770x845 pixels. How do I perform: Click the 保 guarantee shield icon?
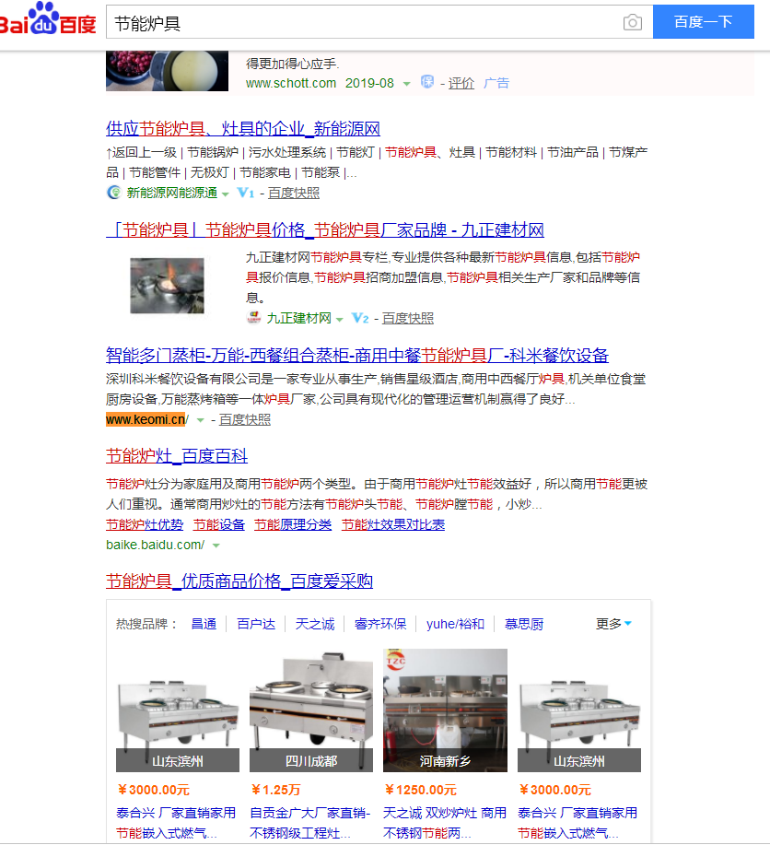(427, 82)
